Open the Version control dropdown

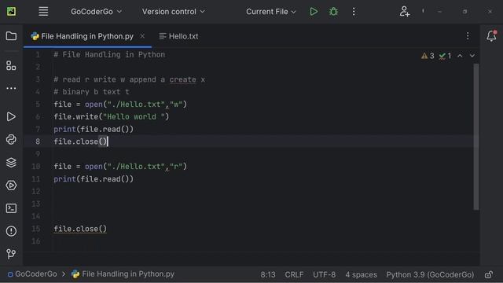coord(174,12)
